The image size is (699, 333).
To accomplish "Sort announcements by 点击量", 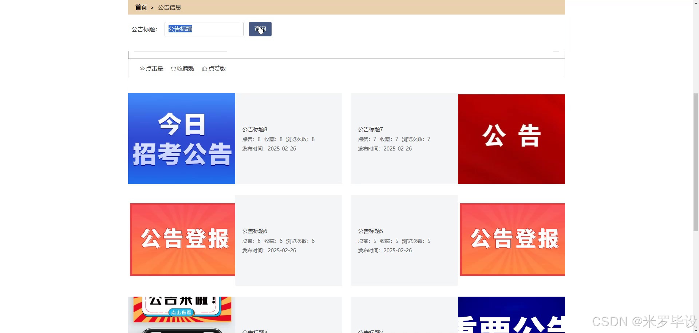I will click(x=151, y=68).
